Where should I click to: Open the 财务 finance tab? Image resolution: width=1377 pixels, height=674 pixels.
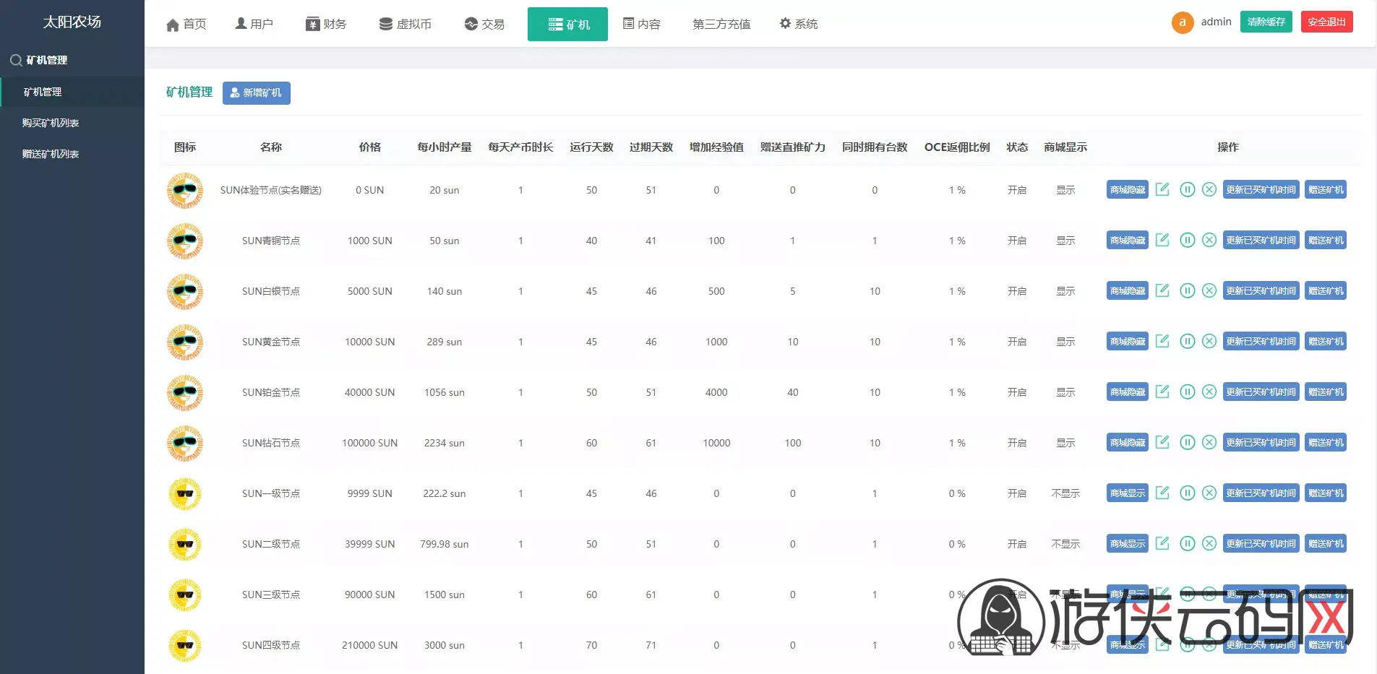tap(326, 25)
